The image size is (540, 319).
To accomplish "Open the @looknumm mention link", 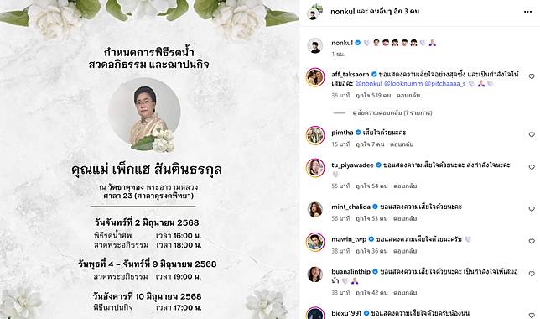I will 403,83.
